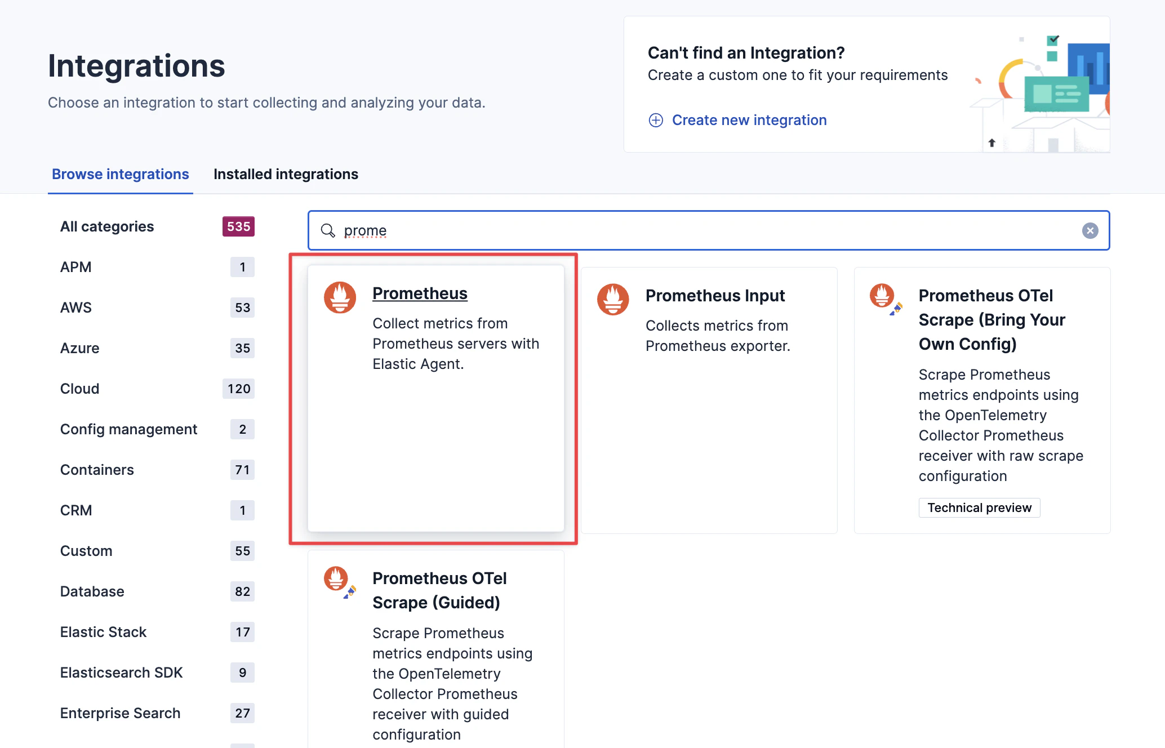Screen dimensions: 1165x748
Task: Click the magnifying glass search icon
Action: (x=328, y=230)
